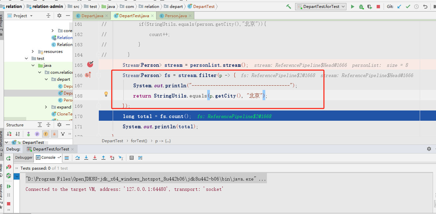Run with coverage icon in top toolbar

tap(369, 6)
